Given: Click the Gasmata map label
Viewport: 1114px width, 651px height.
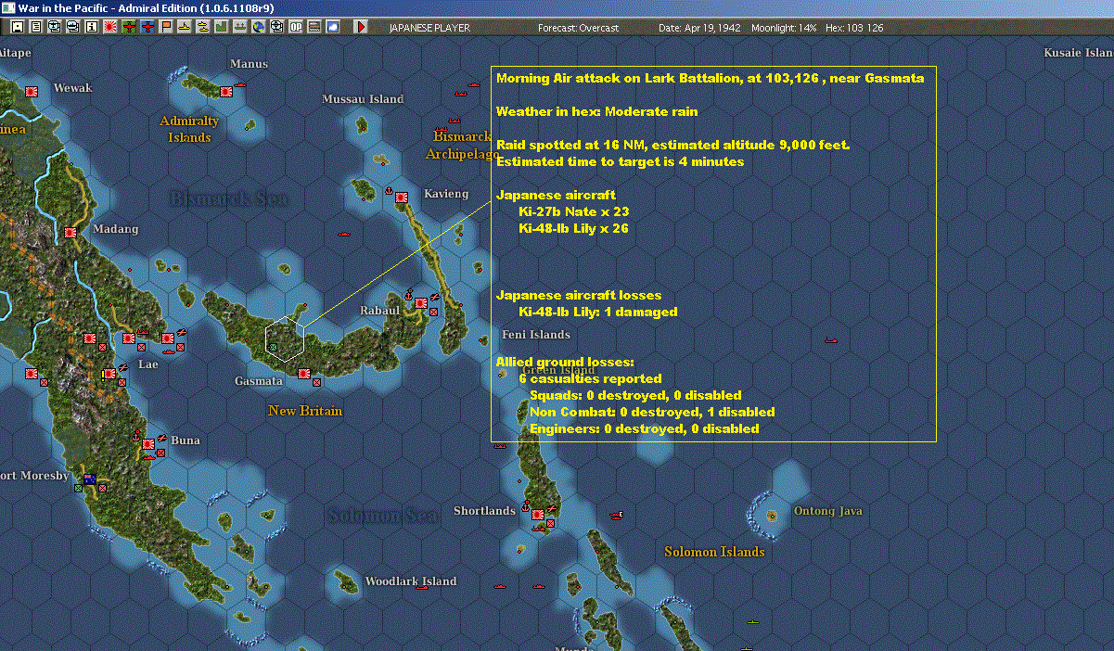Looking at the screenshot, I should (x=259, y=381).
